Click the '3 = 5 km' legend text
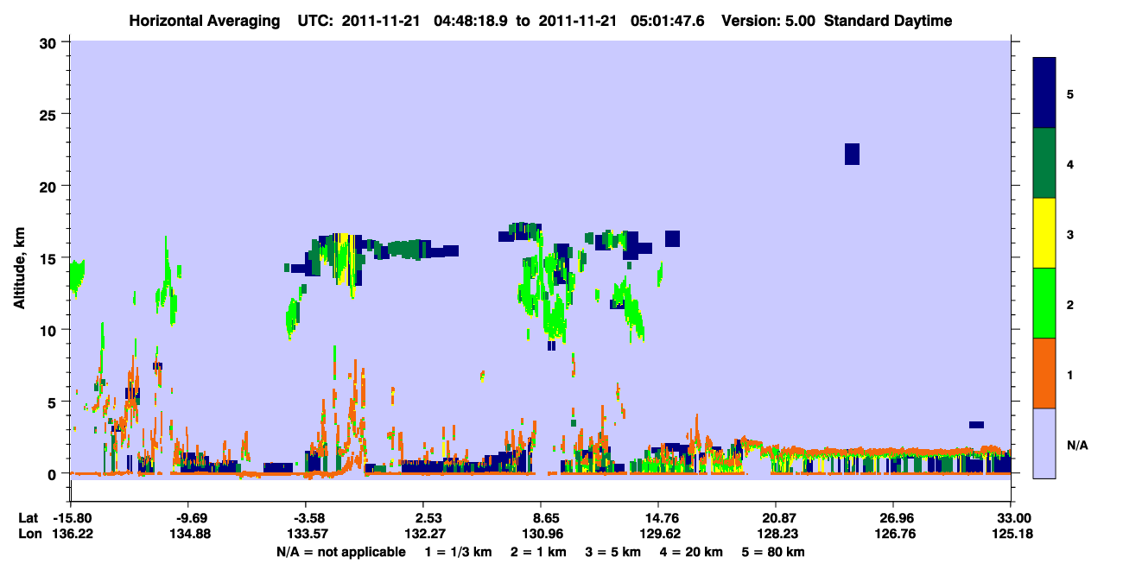The width and height of the screenshot is (1123, 576). click(614, 552)
